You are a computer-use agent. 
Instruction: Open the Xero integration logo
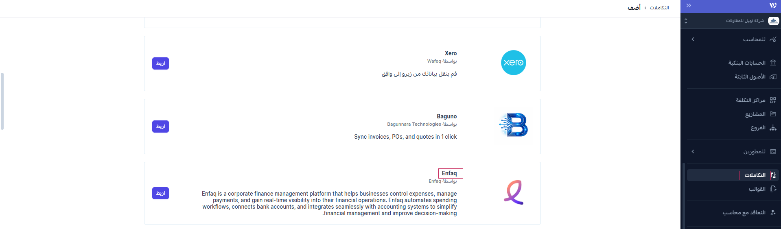513,63
